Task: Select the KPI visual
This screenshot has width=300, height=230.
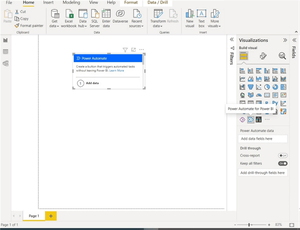Action: 283,95
